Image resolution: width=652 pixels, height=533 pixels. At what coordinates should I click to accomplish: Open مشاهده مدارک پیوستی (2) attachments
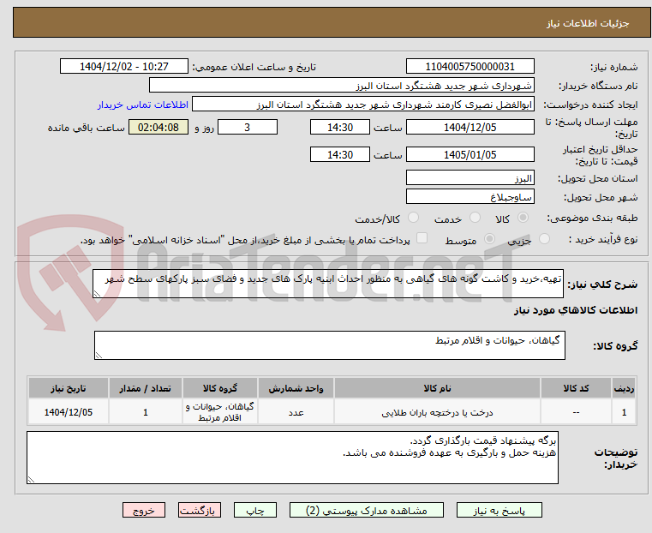click(x=367, y=510)
